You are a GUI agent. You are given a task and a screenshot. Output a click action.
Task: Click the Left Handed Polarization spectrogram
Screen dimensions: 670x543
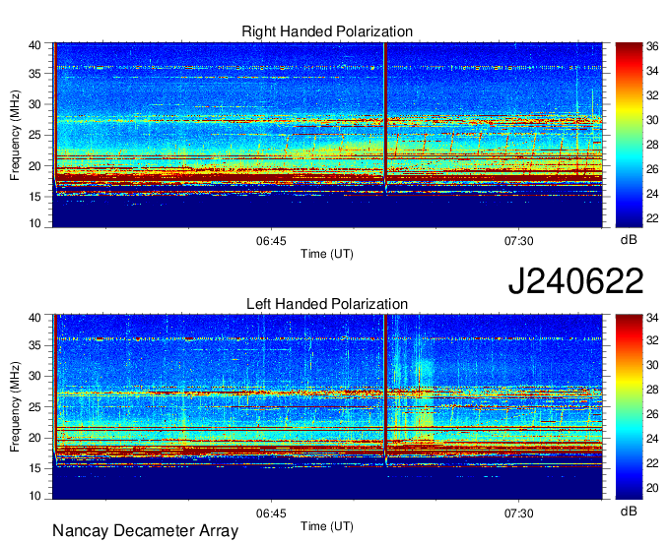pyautogui.click(x=327, y=407)
